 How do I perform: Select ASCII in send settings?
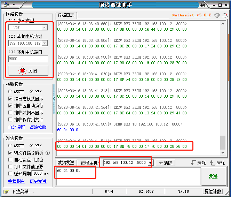coord(16,146)
